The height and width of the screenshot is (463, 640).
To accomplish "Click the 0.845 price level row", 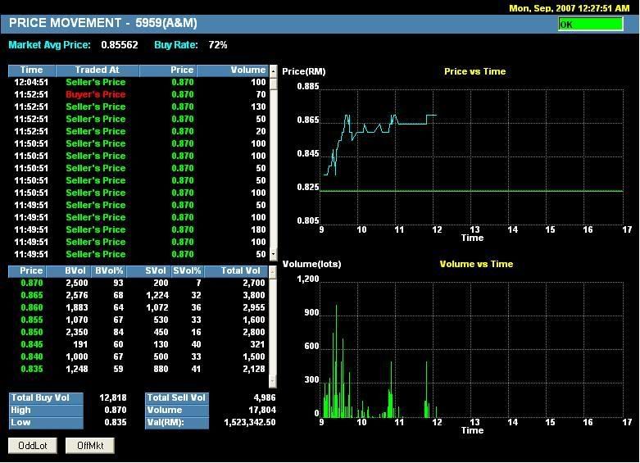I will point(139,344).
